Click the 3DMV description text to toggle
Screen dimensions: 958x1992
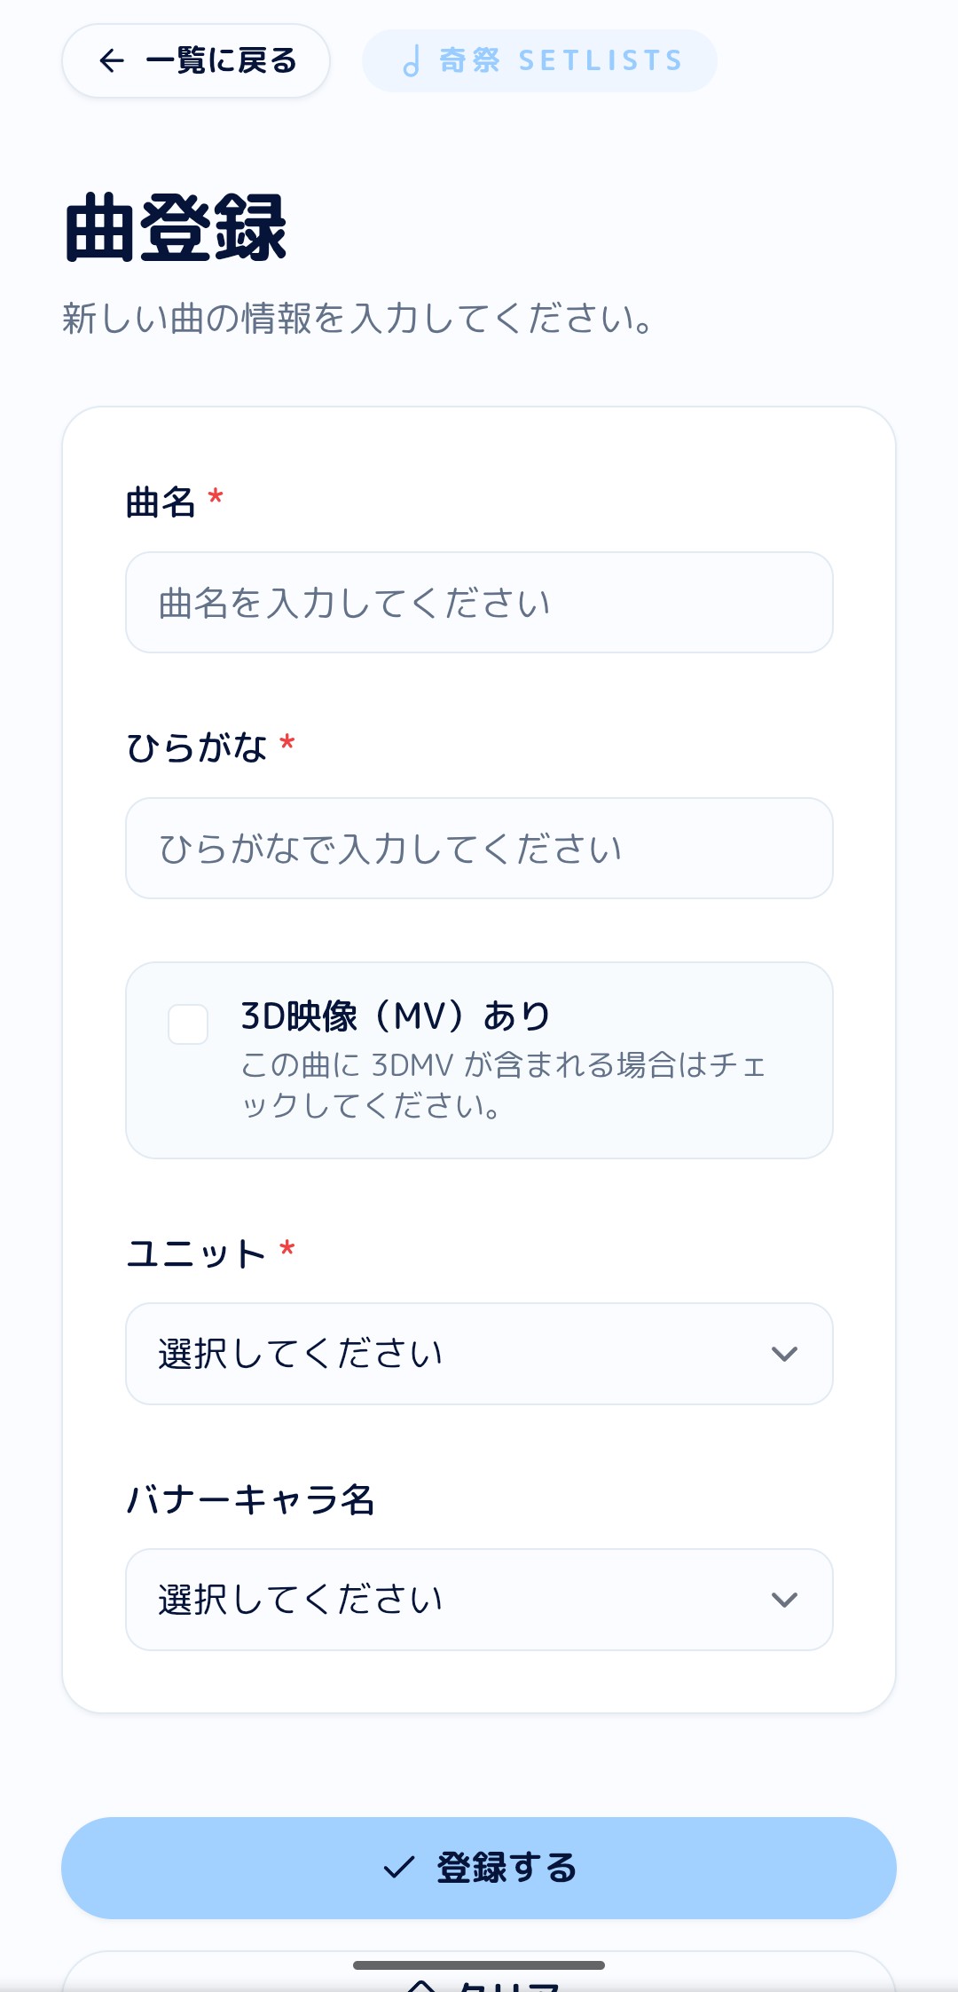point(502,1085)
